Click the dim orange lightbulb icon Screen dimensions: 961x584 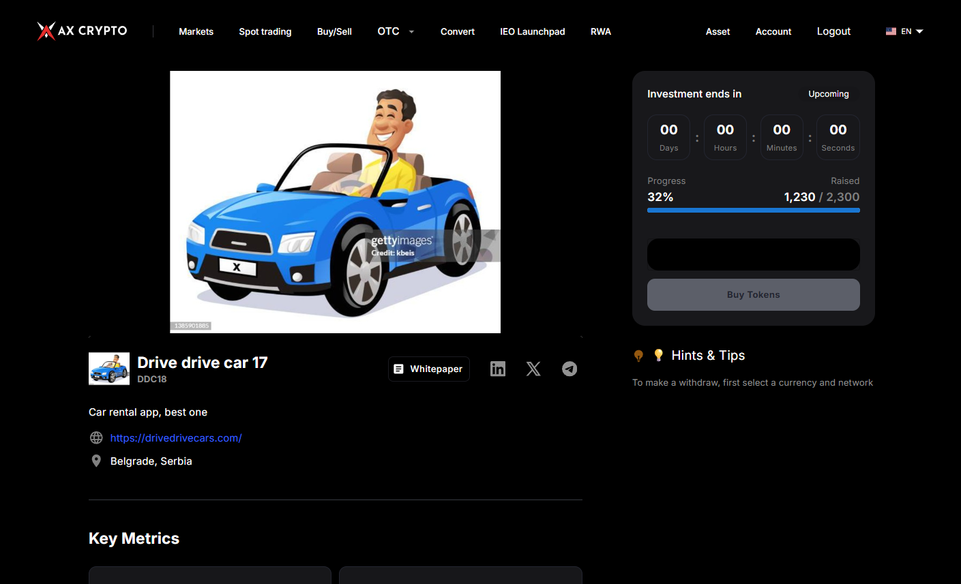638,356
